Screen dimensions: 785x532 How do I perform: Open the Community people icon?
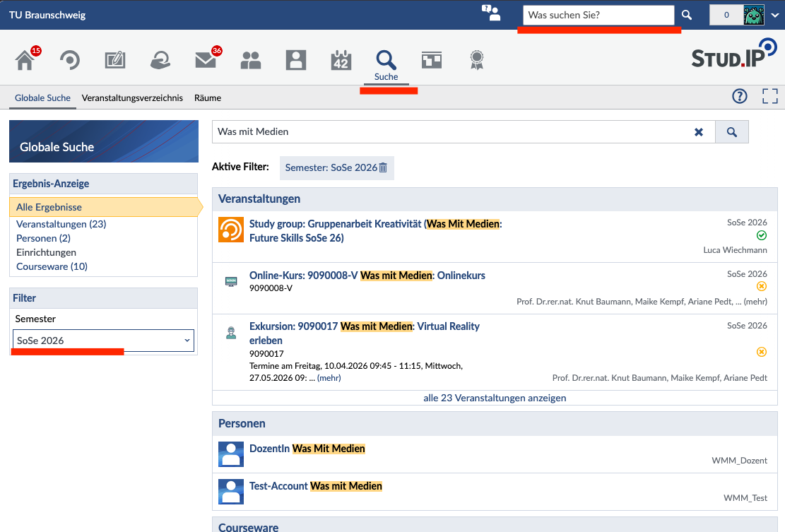tap(251, 60)
